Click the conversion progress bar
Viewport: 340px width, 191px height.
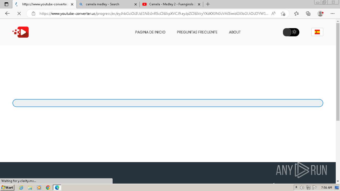click(168, 103)
